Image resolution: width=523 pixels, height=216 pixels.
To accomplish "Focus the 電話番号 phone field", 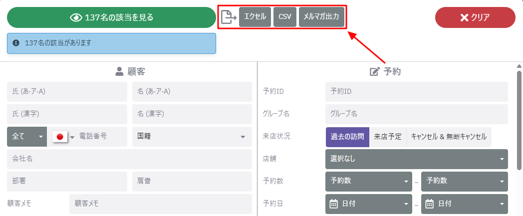I will click(x=101, y=136).
